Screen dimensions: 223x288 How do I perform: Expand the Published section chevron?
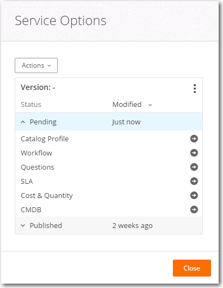(x=23, y=226)
